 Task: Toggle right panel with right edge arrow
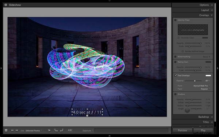(218, 68)
